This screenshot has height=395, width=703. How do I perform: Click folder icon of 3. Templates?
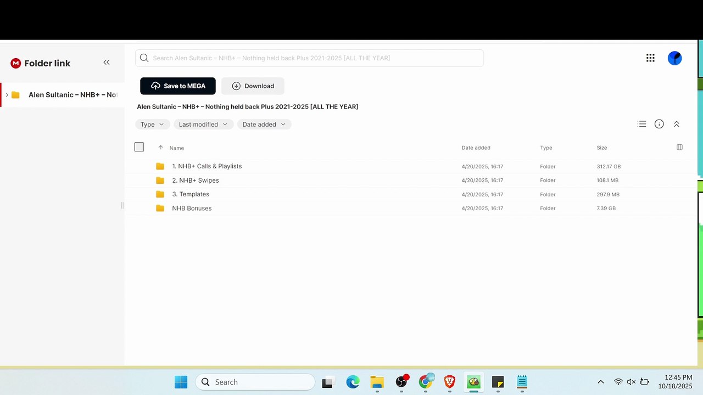pyautogui.click(x=160, y=194)
